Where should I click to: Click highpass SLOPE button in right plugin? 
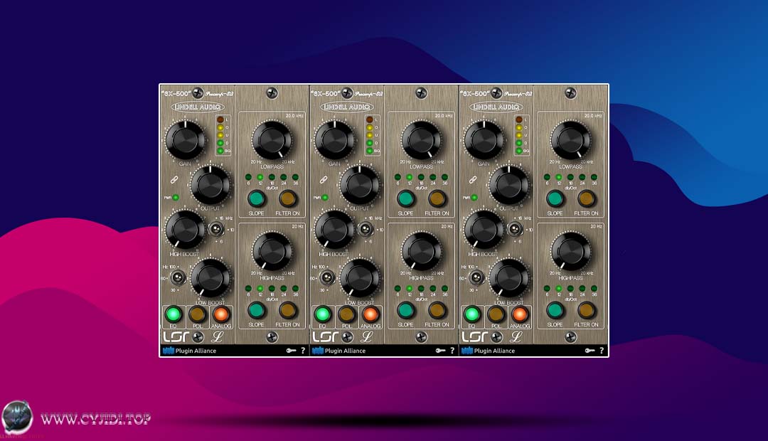[x=555, y=309]
